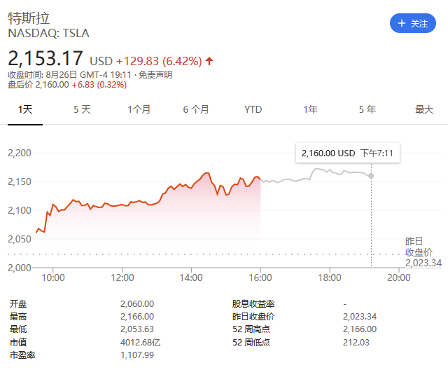Show the 6 个月 chart range
The height and width of the screenshot is (370, 448).
pyautogui.click(x=196, y=109)
